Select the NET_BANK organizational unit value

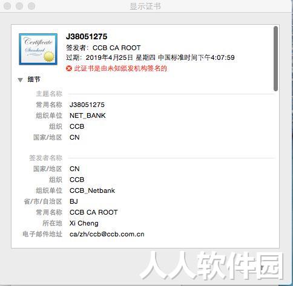point(88,115)
